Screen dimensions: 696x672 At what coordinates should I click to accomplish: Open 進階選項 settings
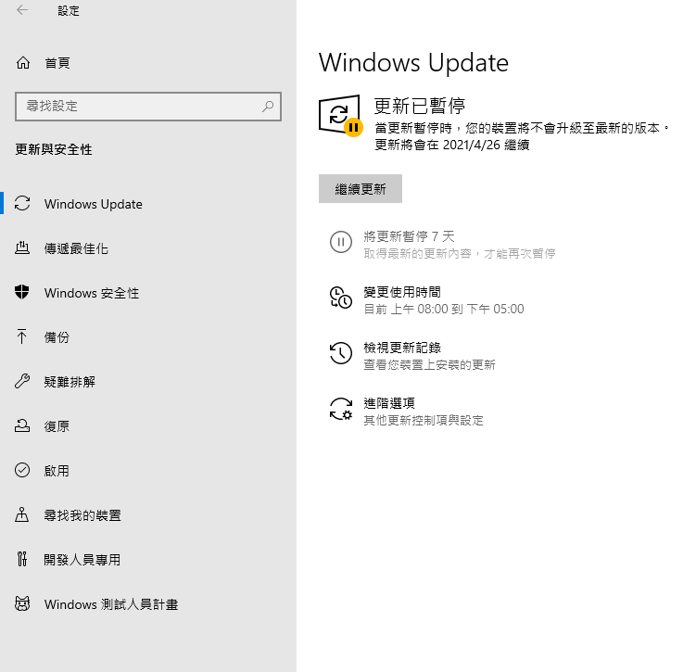coord(389,403)
